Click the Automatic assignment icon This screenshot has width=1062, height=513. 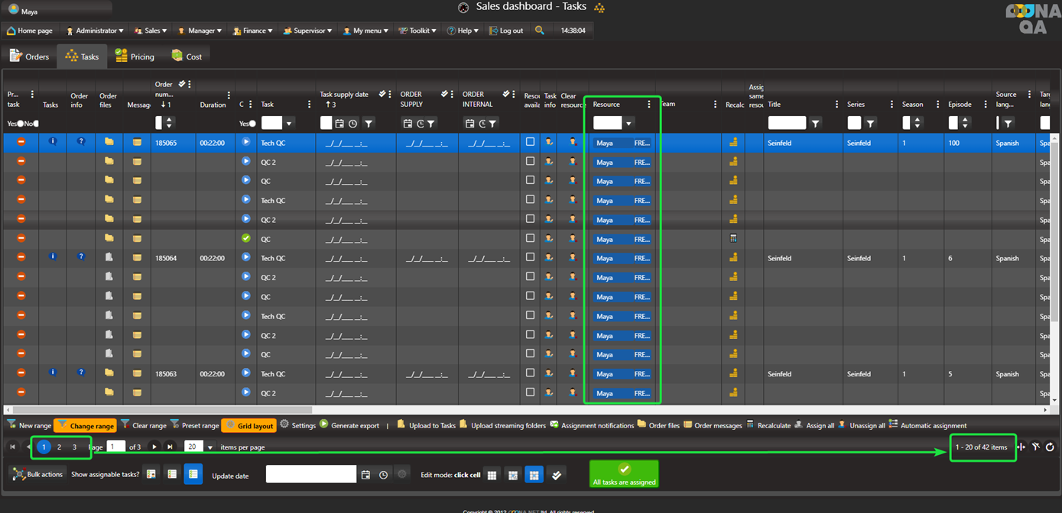click(893, 424)
